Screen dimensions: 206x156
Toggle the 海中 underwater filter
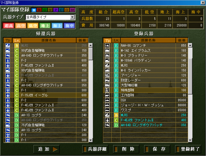click(x=69, y=26)
